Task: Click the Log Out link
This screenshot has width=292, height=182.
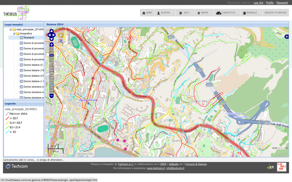Action: point(259,3)
